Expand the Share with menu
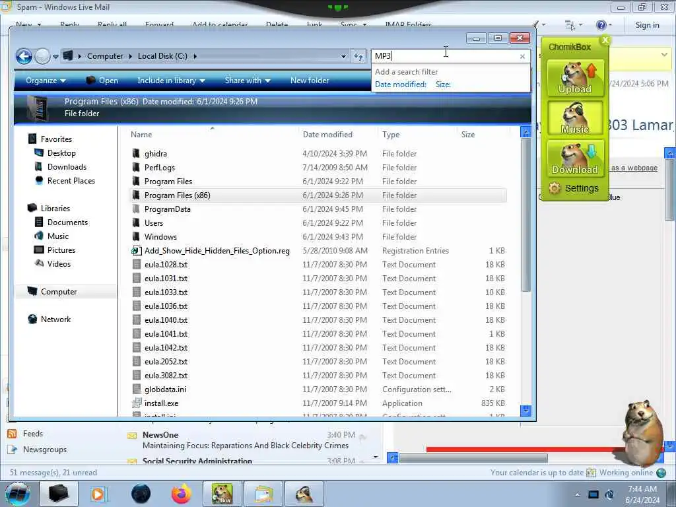Screen dimensions: 676x507 coord(248,81)
